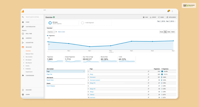Open the three-dot more options menu
This screenshot has width=199, height=107.
tap(172, 11)
